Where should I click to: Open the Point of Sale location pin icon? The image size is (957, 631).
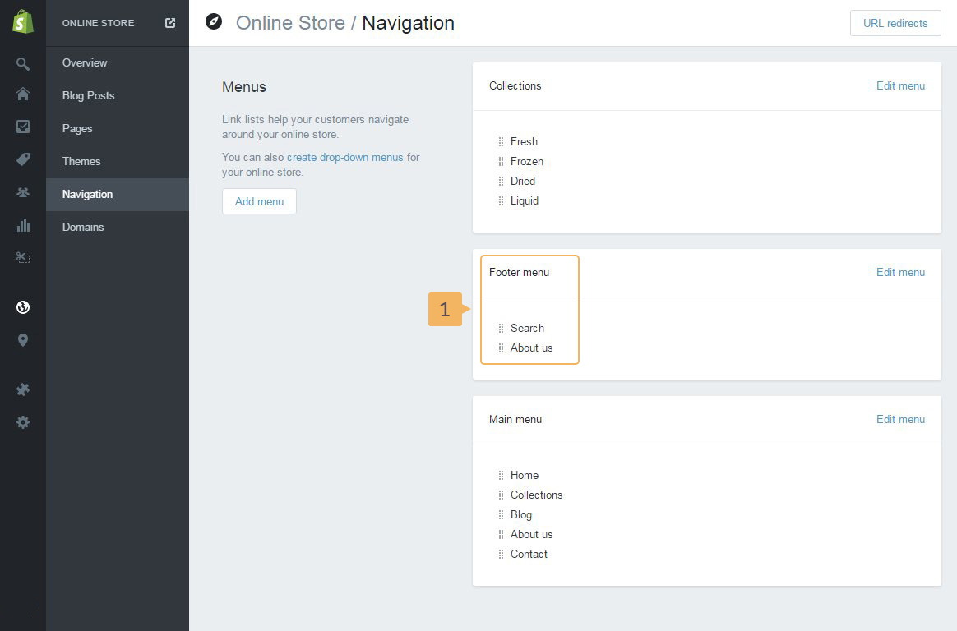pyautogui.click(x=23, y=340)
